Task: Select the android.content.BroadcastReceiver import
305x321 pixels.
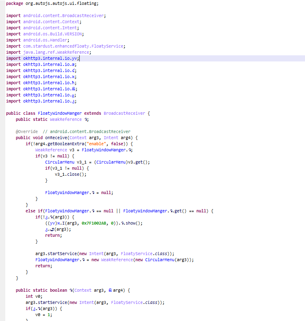Action: pos(64,15)
